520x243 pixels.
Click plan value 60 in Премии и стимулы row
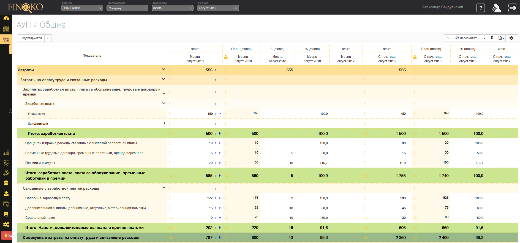[256, 162]
